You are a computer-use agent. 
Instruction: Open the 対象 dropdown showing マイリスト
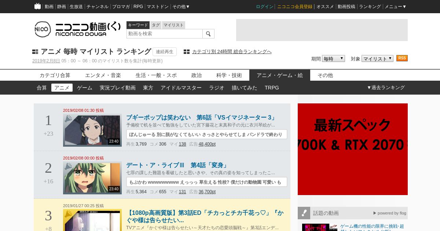tap(377, 59)
